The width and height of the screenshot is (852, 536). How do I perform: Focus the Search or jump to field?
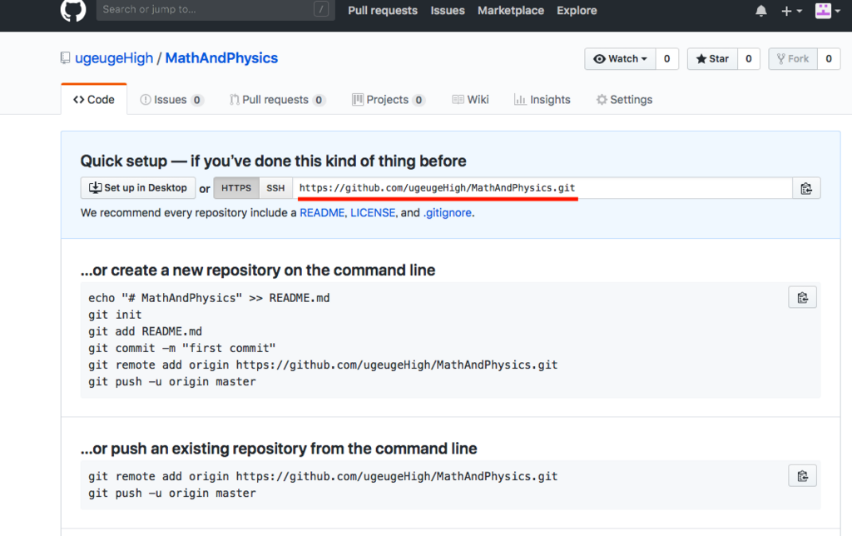pyautogui.click(x=215, y=9)
